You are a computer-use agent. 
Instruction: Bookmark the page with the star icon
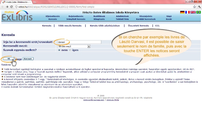[195, 7]
